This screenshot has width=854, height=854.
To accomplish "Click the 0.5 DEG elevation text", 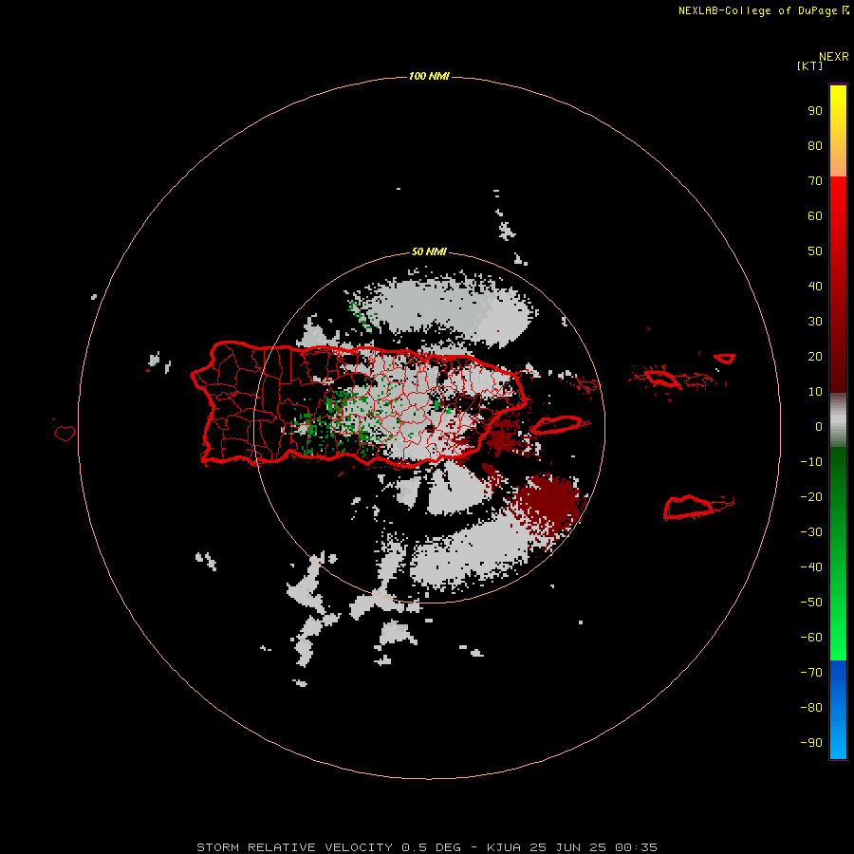I will tap(432, 847).
